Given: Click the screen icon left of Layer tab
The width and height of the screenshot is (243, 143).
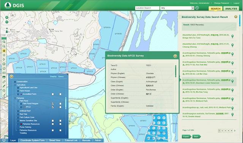Looking at the screenshot, I should point(4,140).
